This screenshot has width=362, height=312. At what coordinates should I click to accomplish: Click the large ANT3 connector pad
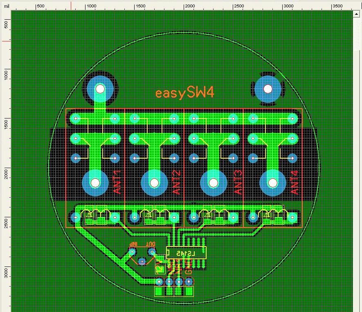coord(213,182)
